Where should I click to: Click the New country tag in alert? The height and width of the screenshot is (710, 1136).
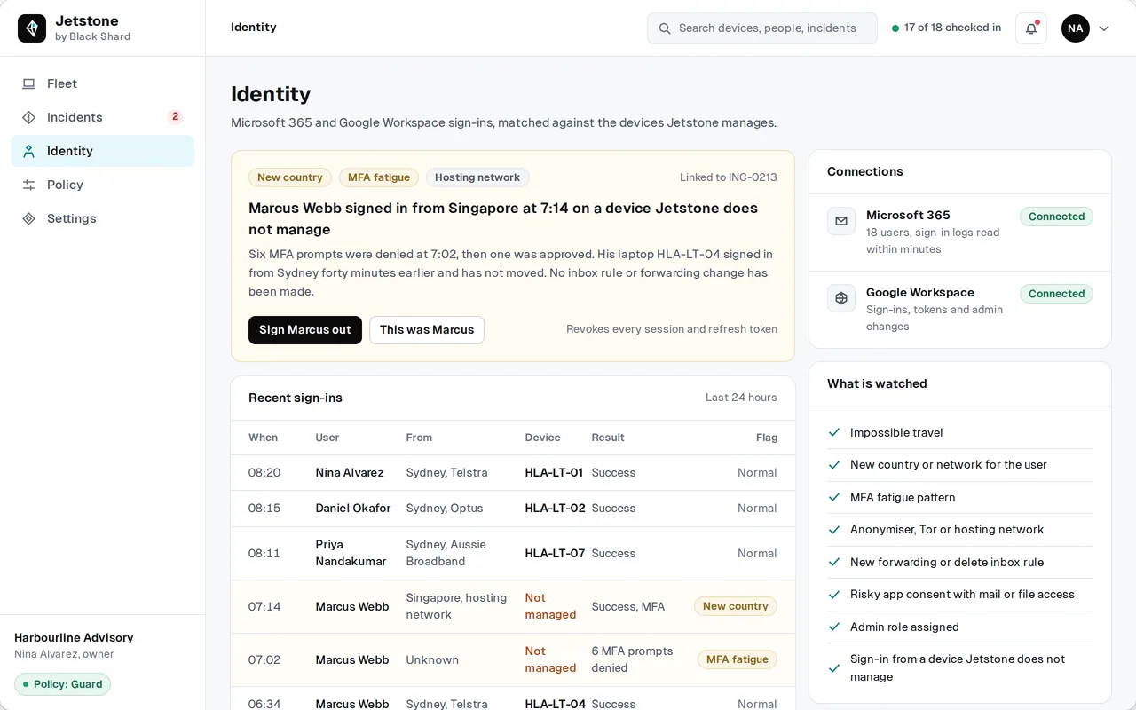pyautogui.click(x=290, y=177)
